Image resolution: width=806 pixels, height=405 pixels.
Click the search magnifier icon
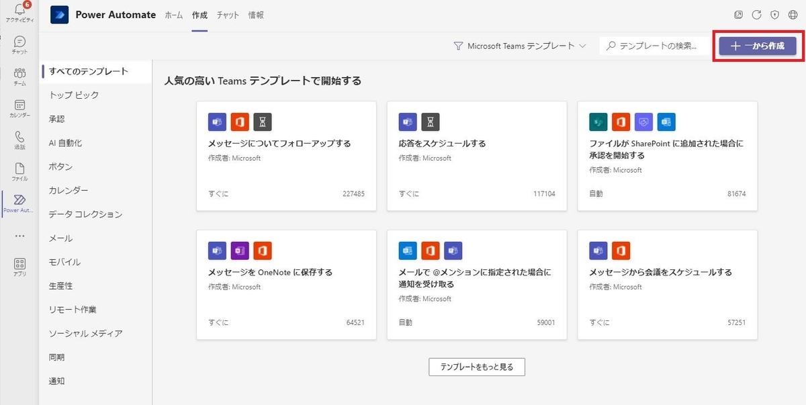click(611, 46)
